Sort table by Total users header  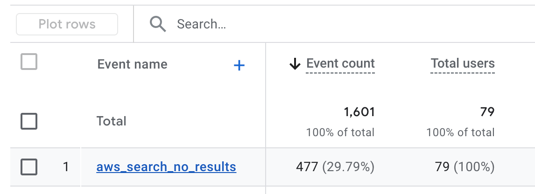[463, 64]
